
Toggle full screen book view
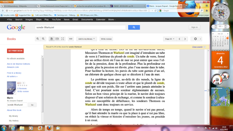[63, 39]
